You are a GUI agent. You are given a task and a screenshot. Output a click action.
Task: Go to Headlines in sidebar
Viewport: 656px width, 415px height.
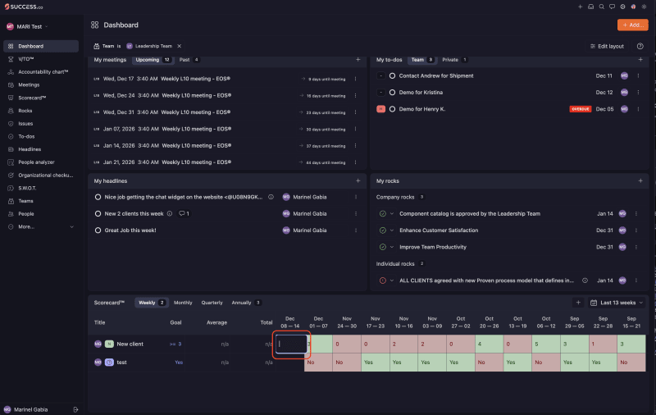click(x=41, y=149)
